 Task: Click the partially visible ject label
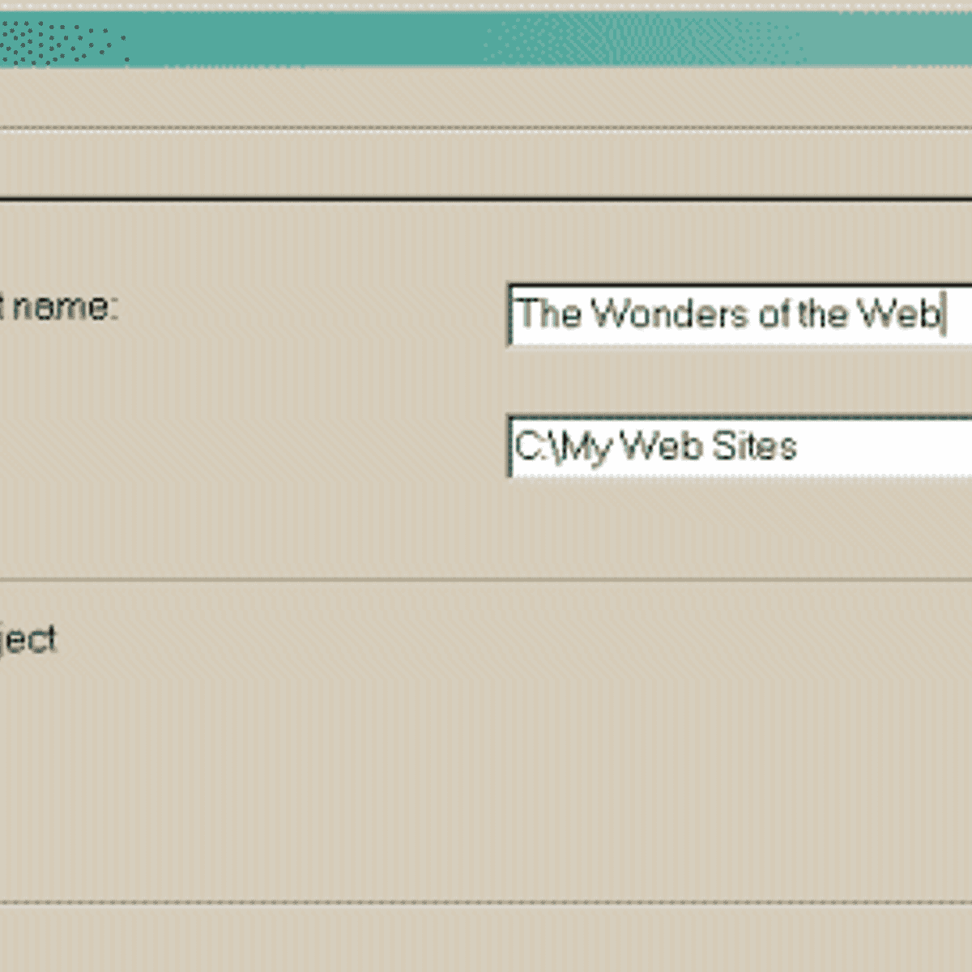pyautogui.click(x=28, y=640)
